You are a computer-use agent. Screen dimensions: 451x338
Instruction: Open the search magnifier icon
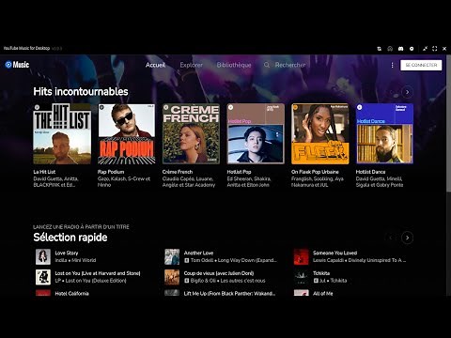(267, 65)
